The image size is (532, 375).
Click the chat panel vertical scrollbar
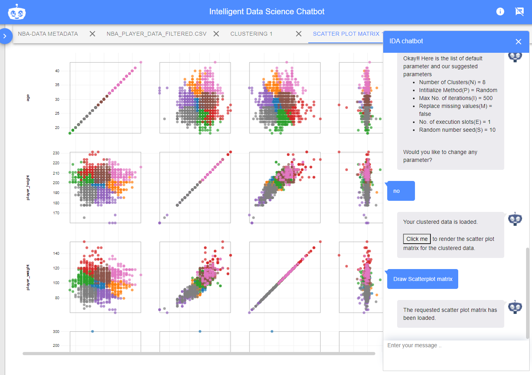pyautogui.click(x=527, y=294)
